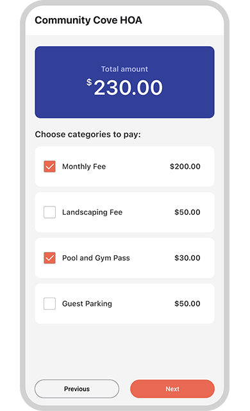Click the $30.00 Pool and Gym price
250x411 pixels.
pos(187,258)
